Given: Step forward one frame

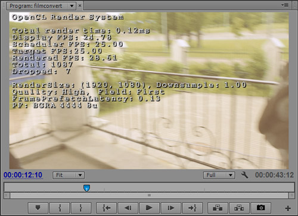Looking at the screenshot, I should point(171,208).
